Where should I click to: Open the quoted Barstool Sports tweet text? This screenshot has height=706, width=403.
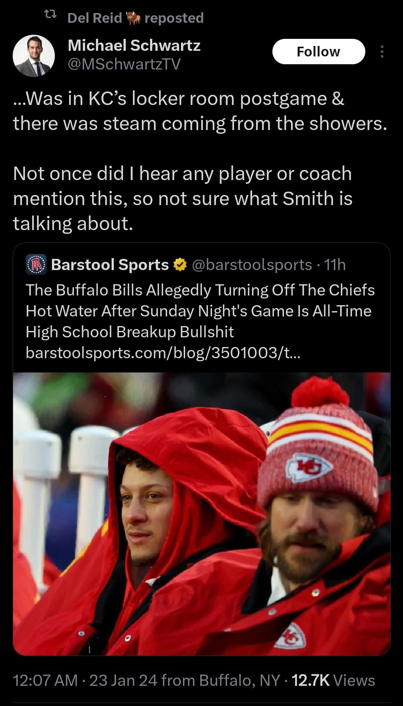[200, 311]
